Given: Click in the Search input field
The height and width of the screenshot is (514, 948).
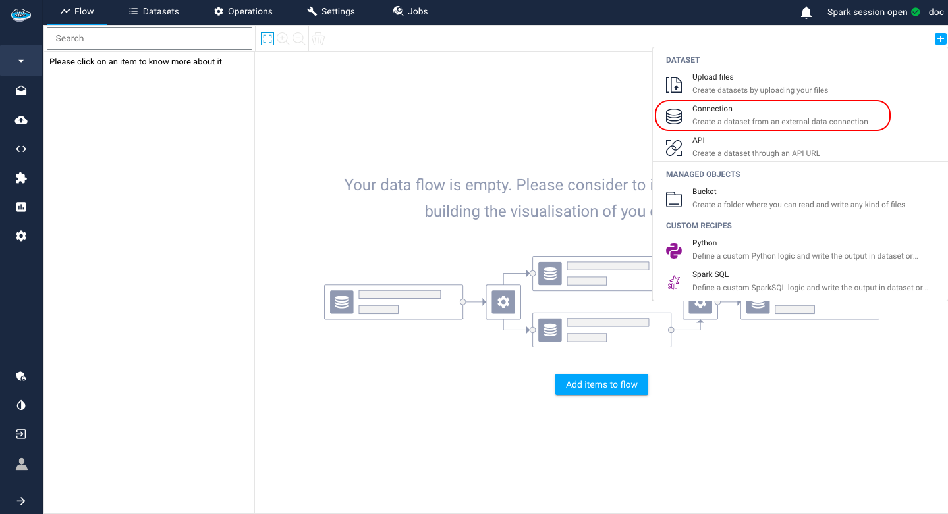Looking at the screenshot, I should [x=150, y=39].
